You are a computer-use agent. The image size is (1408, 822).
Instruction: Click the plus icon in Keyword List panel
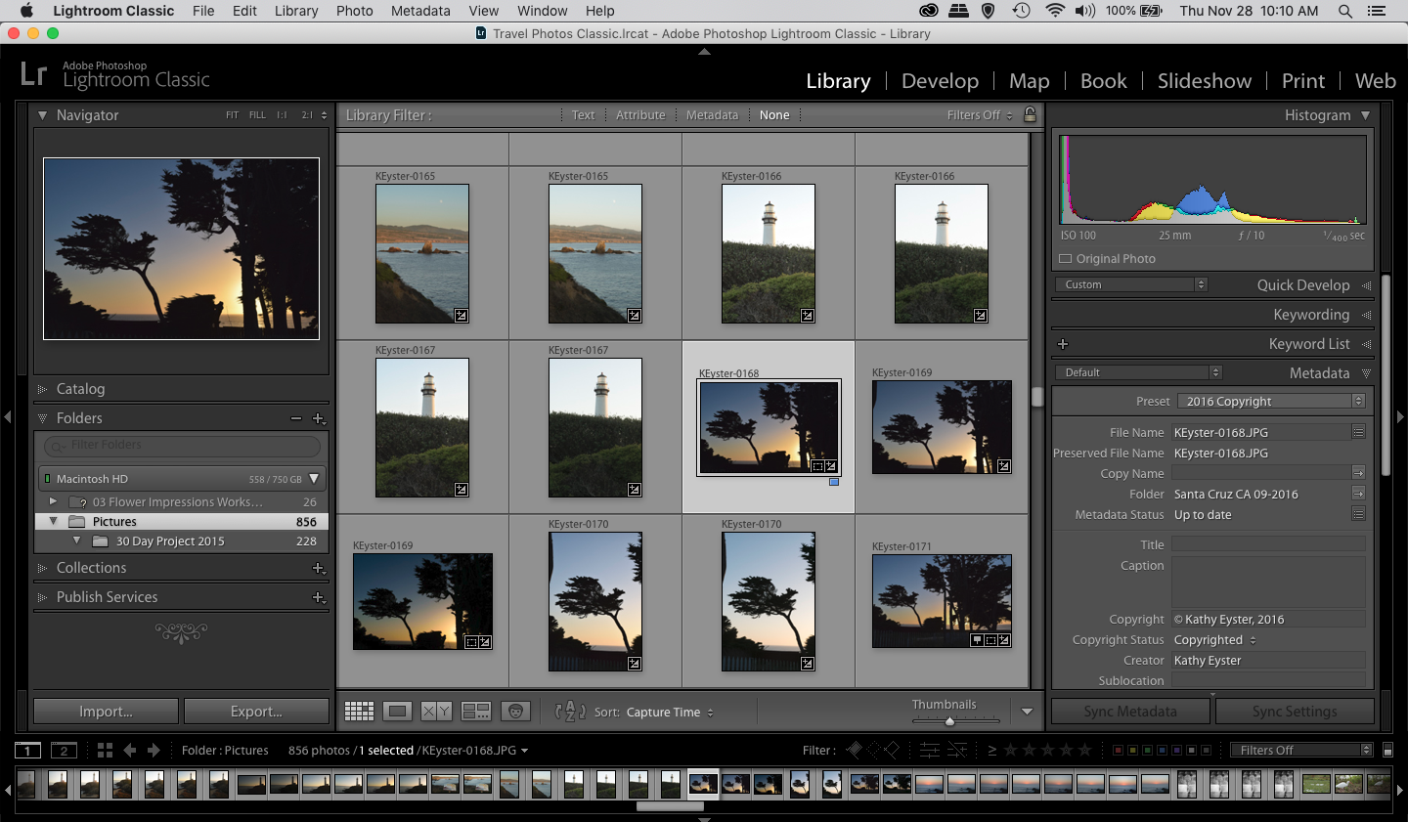coord(1063,343)
